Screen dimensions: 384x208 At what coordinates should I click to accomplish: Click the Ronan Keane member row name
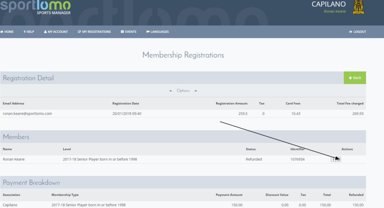(14, 159)
